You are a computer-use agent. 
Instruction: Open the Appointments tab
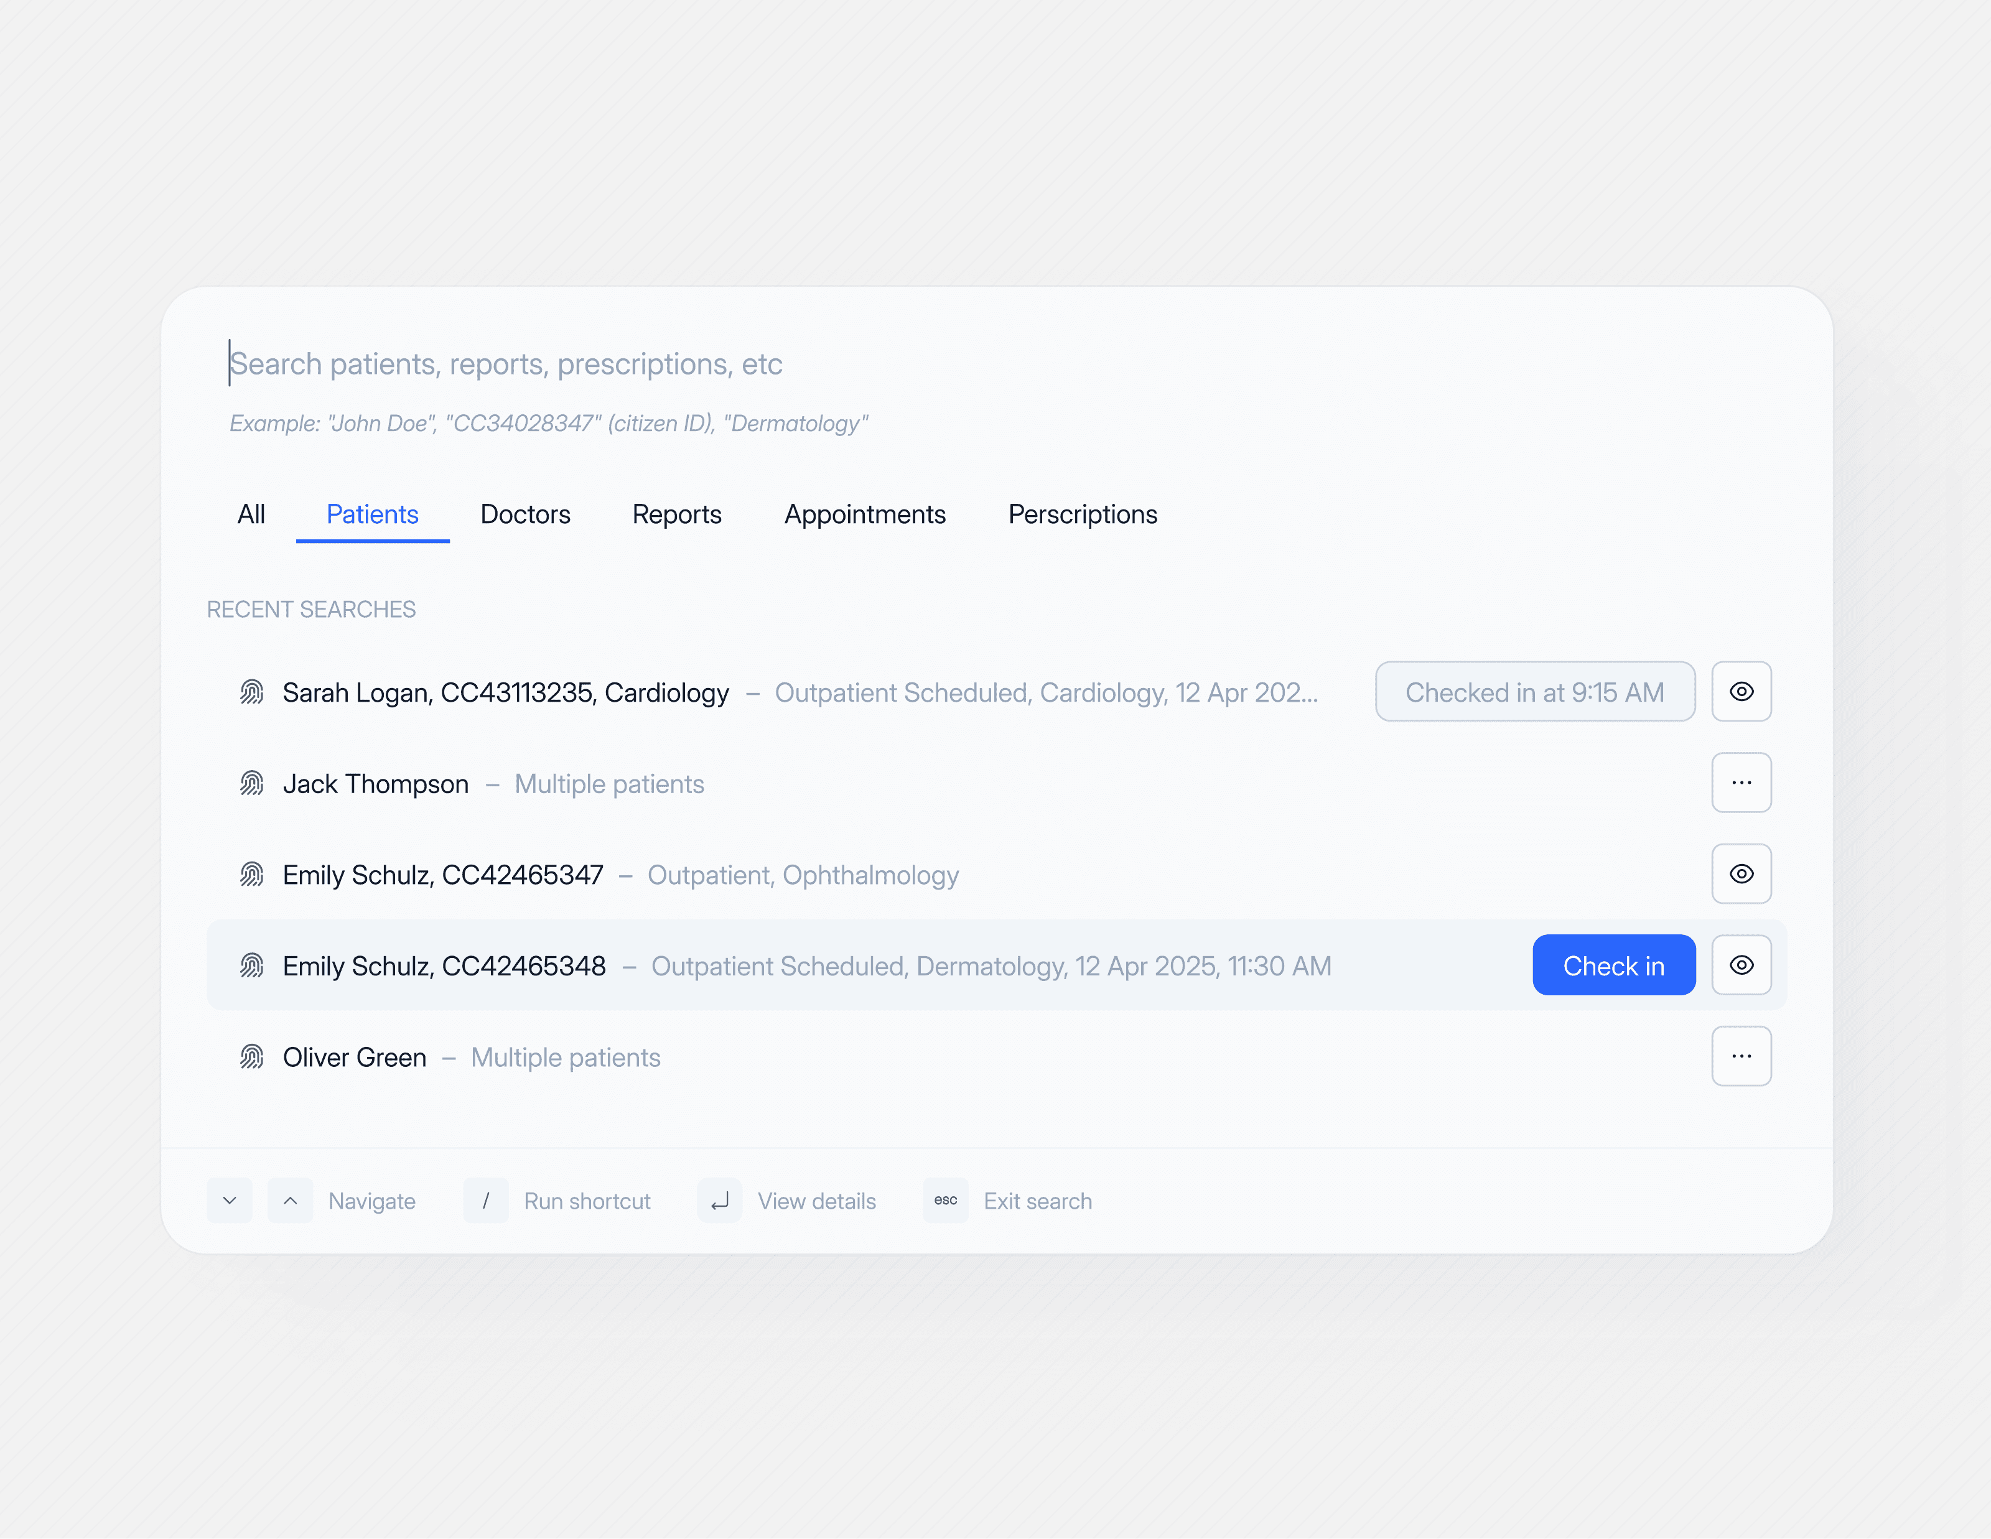865,515
